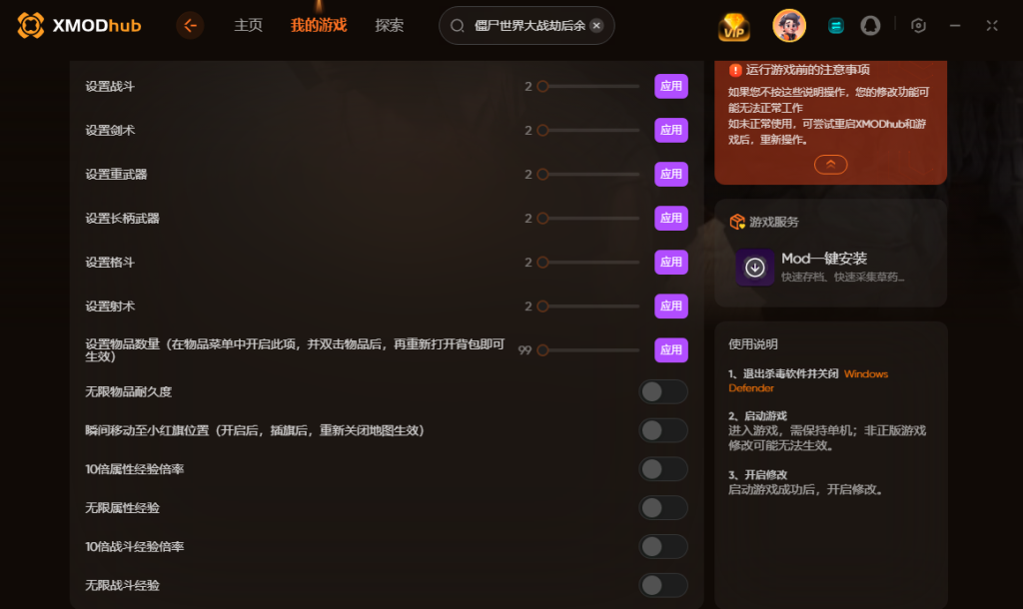The width and height of the screenshot is (1023, 609).
Task: Clear the search box with X icon
Action: (x=596, y=25)
